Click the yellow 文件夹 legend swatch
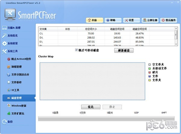 click(x=150, y=80)
